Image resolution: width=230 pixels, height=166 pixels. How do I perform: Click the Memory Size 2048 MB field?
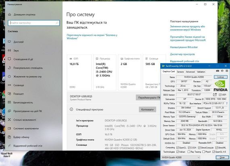coord(184,121)
